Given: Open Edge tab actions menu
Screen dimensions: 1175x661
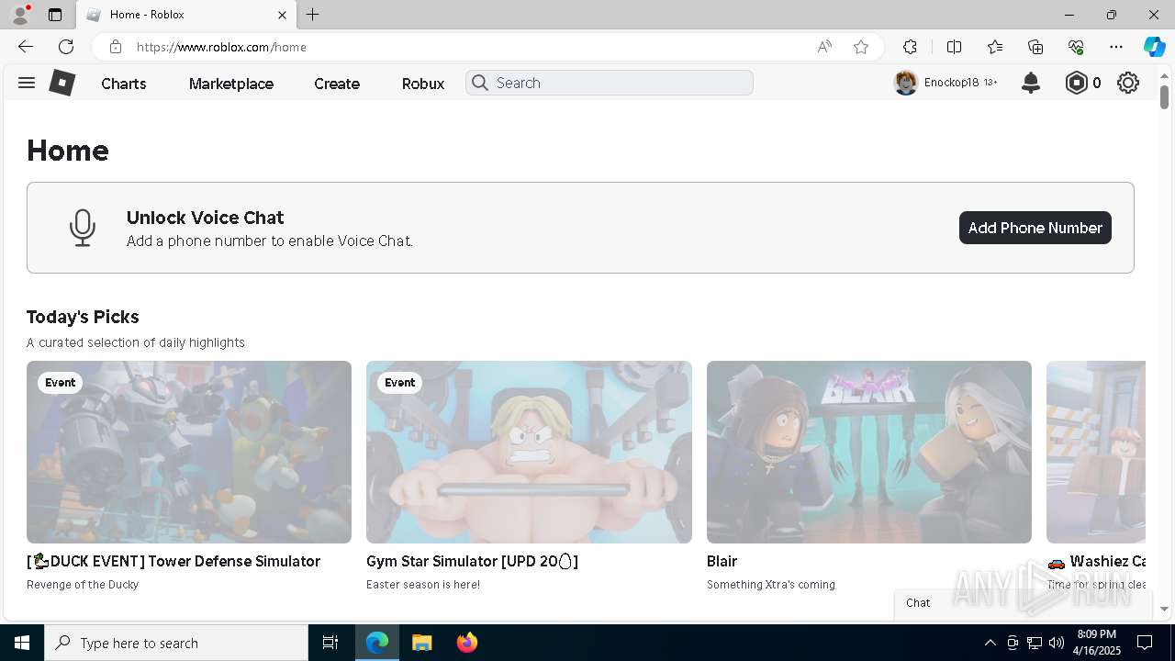Looking at the screenshot, I should click(55, 15).
